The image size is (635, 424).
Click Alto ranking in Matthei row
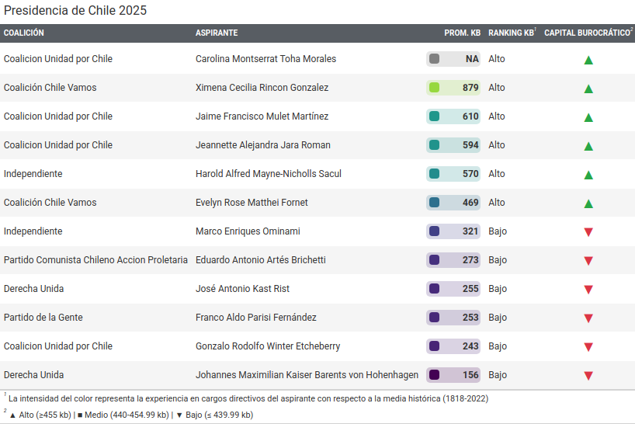pos(497,203)
